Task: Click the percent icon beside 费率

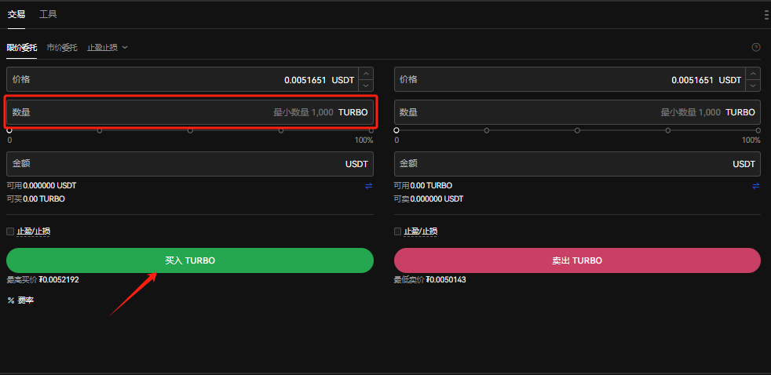Action: tap(10, 300)
